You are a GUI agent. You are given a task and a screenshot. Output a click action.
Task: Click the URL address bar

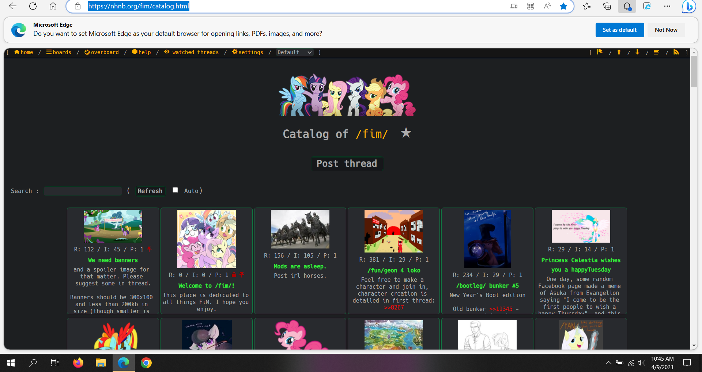(x=292, y=6)
